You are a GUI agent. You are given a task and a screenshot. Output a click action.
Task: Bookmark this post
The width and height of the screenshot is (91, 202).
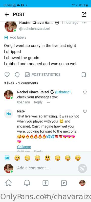(84, 74)
